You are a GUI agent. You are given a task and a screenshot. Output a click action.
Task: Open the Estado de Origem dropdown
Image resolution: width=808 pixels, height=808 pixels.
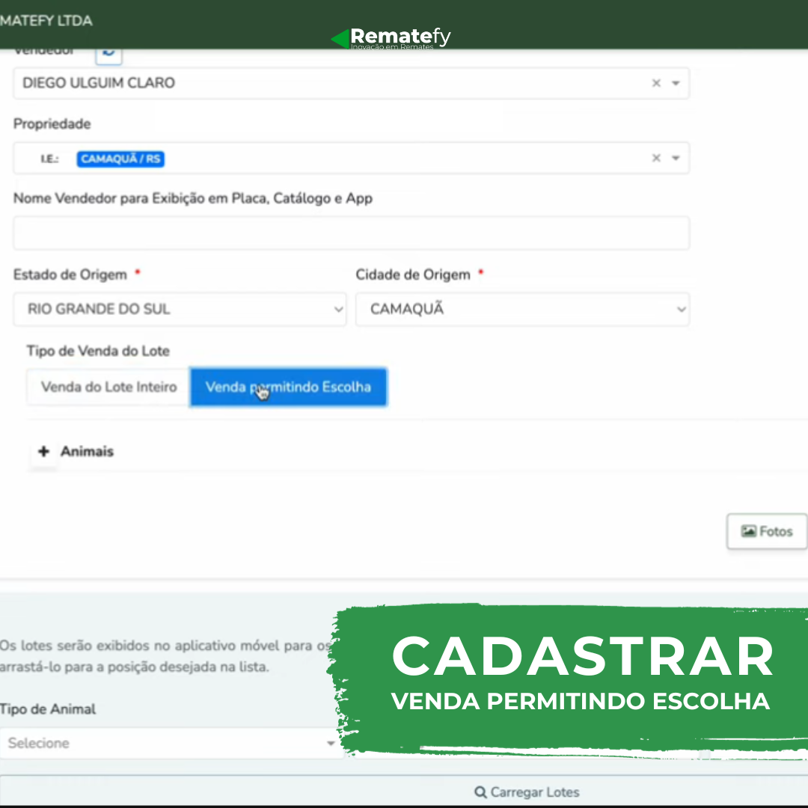tap(180, 309)
